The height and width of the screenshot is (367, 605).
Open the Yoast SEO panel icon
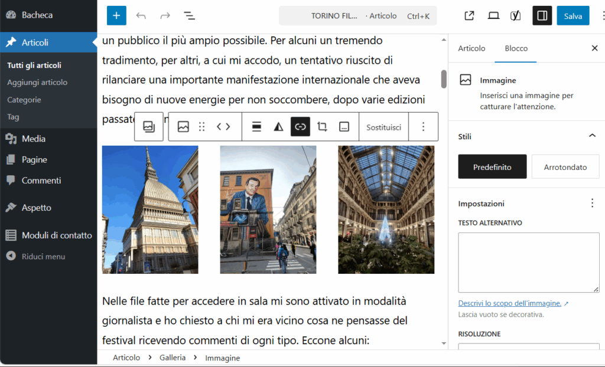516,16
